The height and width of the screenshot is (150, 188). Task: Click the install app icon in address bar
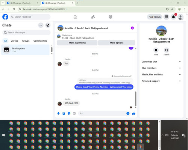click(x=167, y=9)
